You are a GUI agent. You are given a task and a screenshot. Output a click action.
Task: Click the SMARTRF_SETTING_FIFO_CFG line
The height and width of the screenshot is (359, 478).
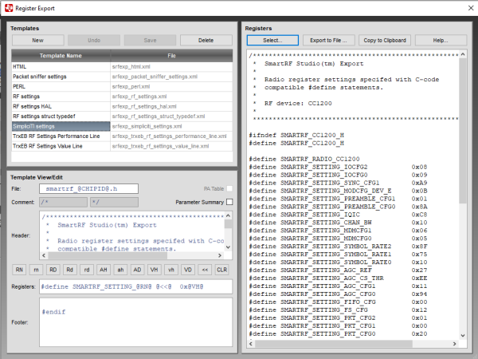(x=338, y=302)
